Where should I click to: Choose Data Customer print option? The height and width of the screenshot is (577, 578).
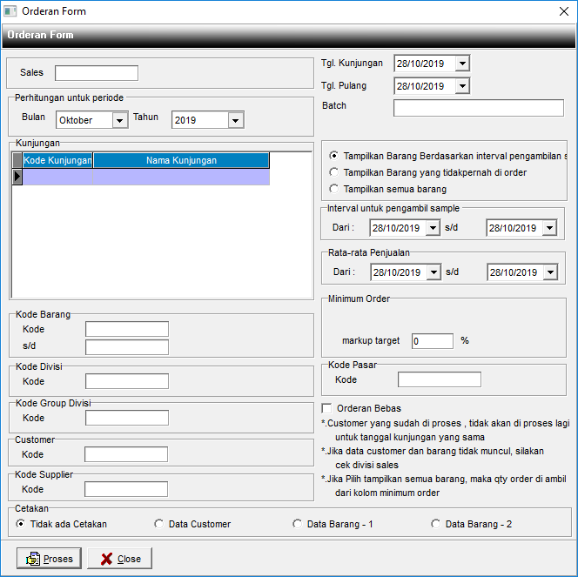[x=158, y=524]
